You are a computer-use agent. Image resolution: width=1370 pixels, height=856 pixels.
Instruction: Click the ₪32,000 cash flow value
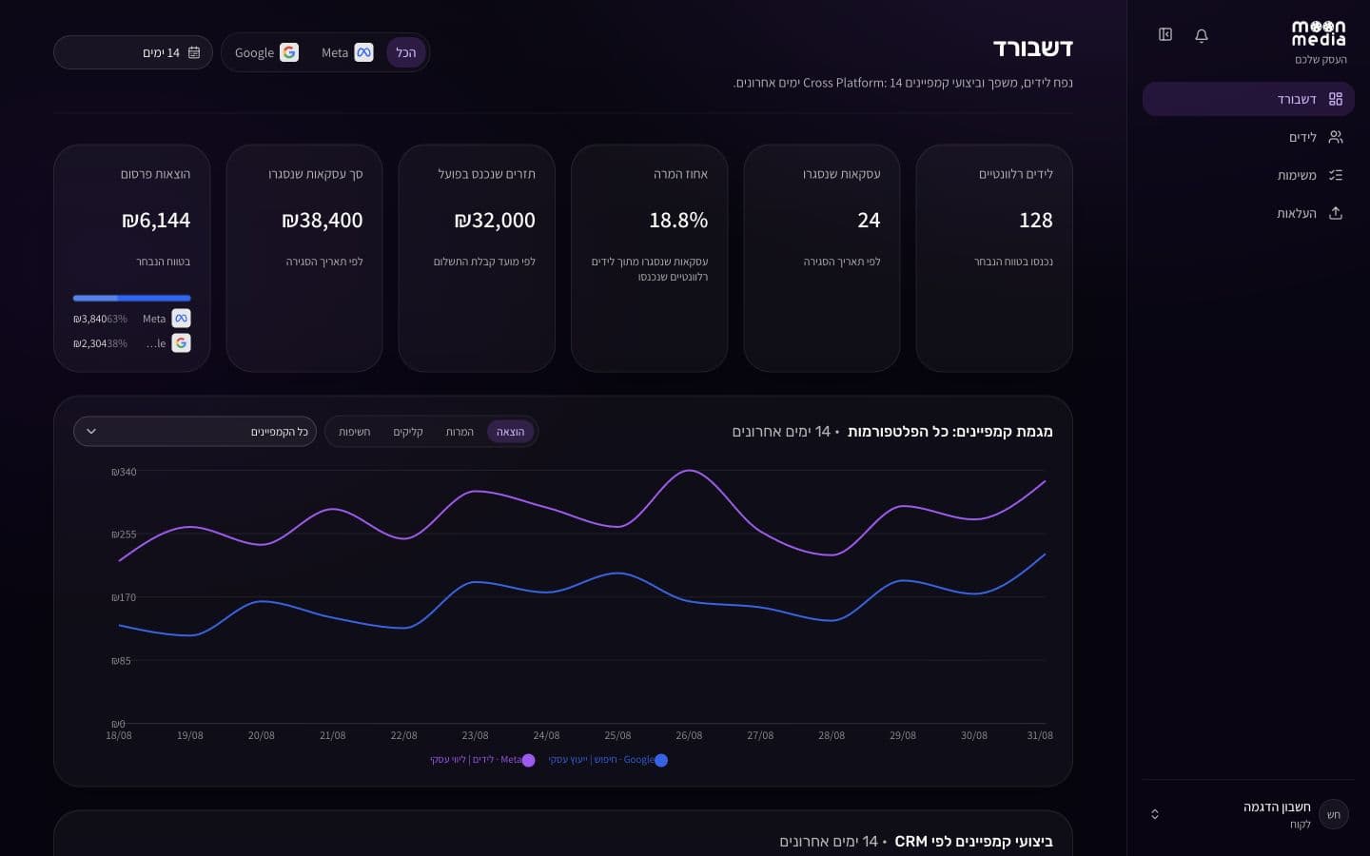click(495, 221)
